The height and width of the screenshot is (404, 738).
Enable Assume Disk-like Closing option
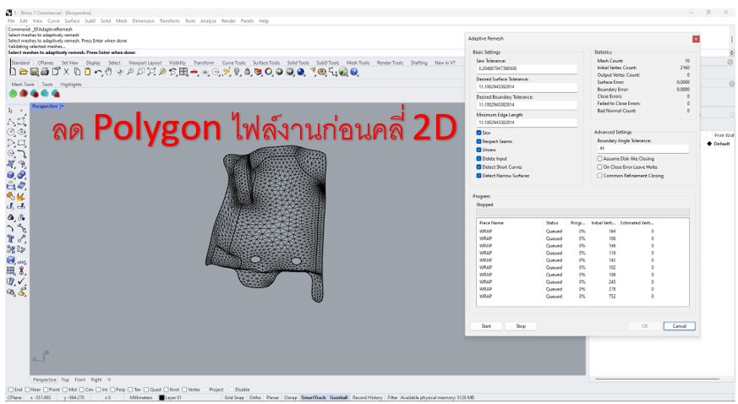tap(599, 158)
